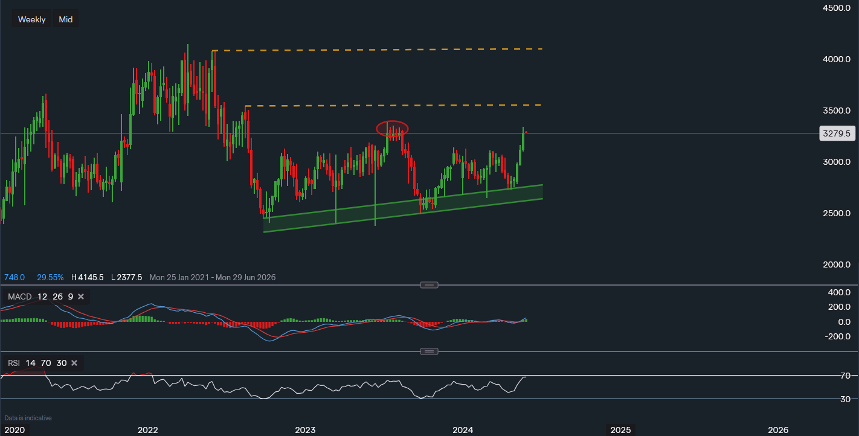The width and height of the screenshot is (859, 436).
Task: Click the 3279.5 current price label
Action: click(836, 133)
